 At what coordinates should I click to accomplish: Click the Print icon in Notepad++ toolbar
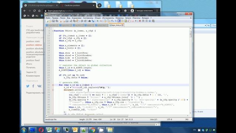[x=67, y=21]
